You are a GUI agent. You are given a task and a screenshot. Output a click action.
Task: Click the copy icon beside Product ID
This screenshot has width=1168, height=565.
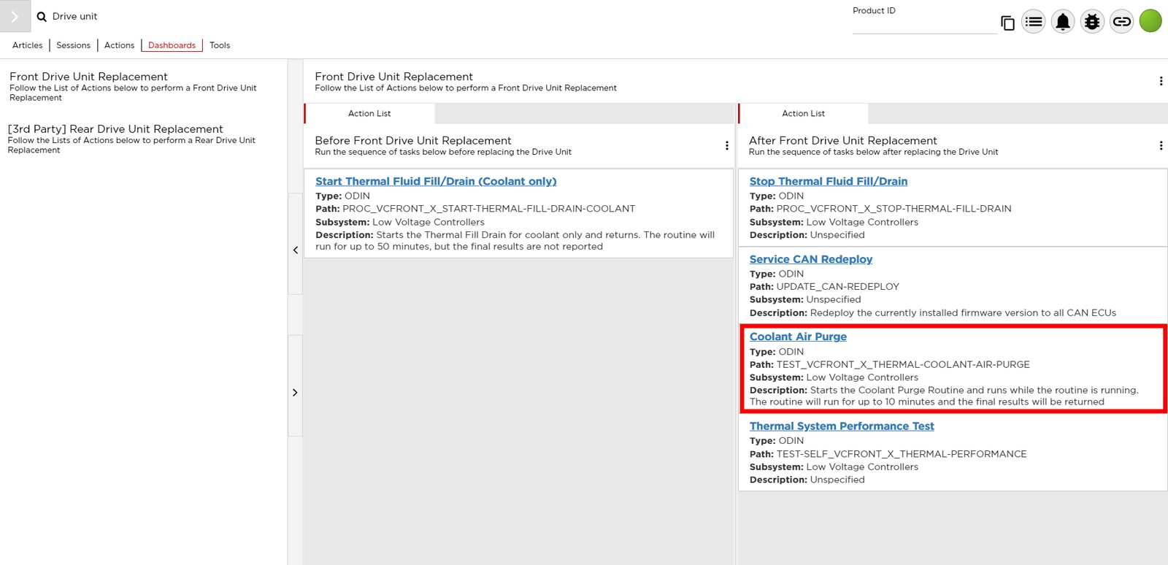[1007, 23]
